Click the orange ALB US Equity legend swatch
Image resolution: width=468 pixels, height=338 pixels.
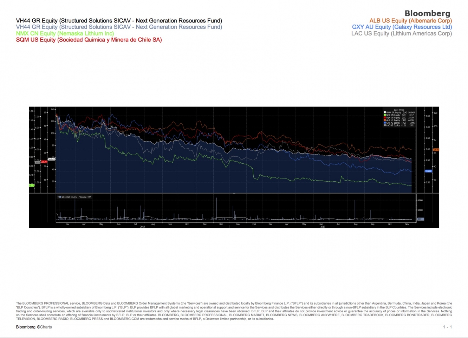coord(385,120)
